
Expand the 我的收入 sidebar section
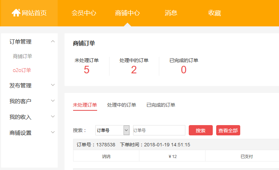tap(53, 117)
